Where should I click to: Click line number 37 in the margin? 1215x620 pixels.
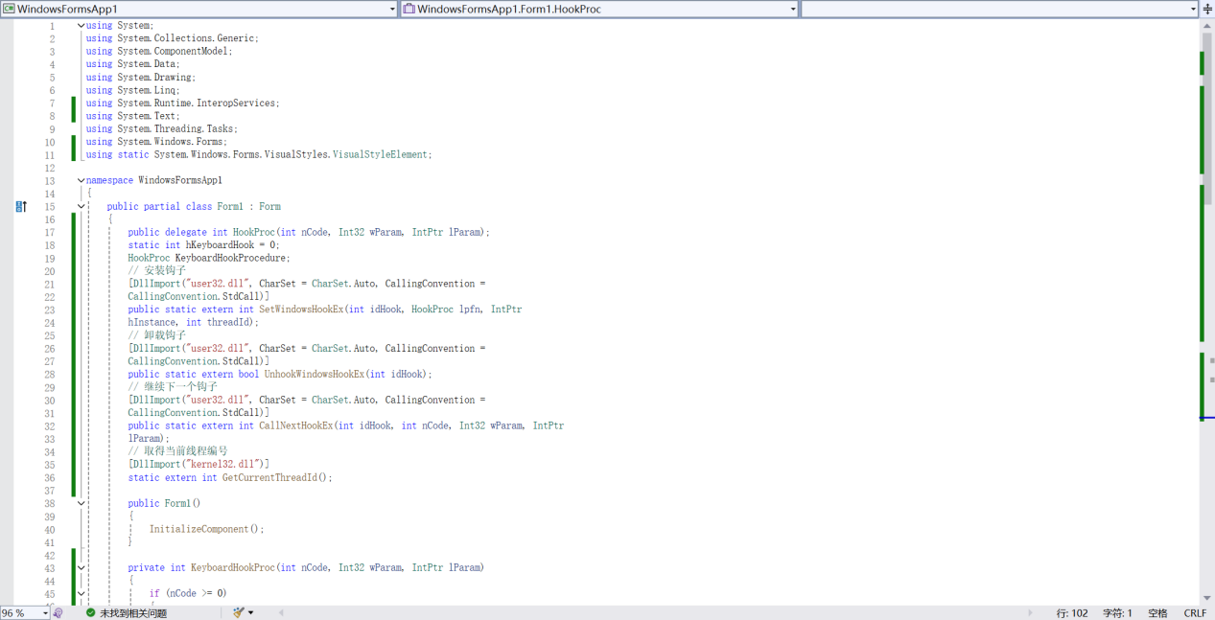click(49, 491)
